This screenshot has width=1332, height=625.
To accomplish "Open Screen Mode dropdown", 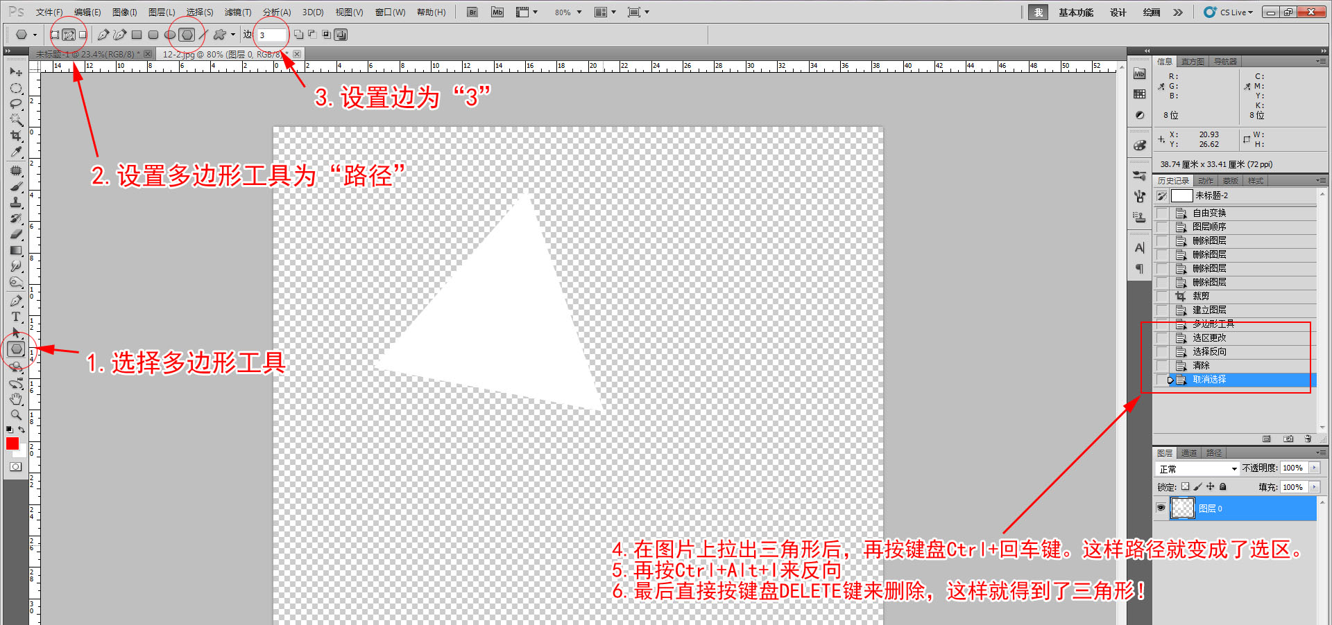I will (x=638, y=12).
